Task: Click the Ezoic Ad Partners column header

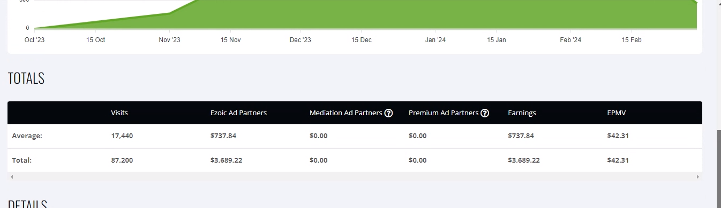Action: (238, 113)
